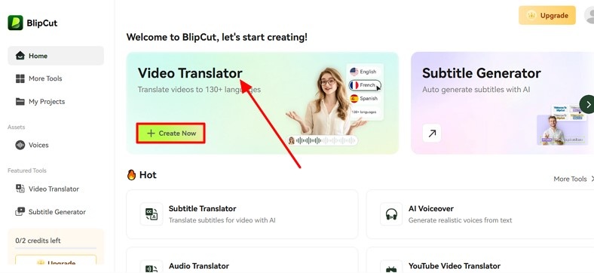The image size is (594, 273).
Task: Open the Audio Translator tool card
Action: pyautogui.click(x=242, y=260)
